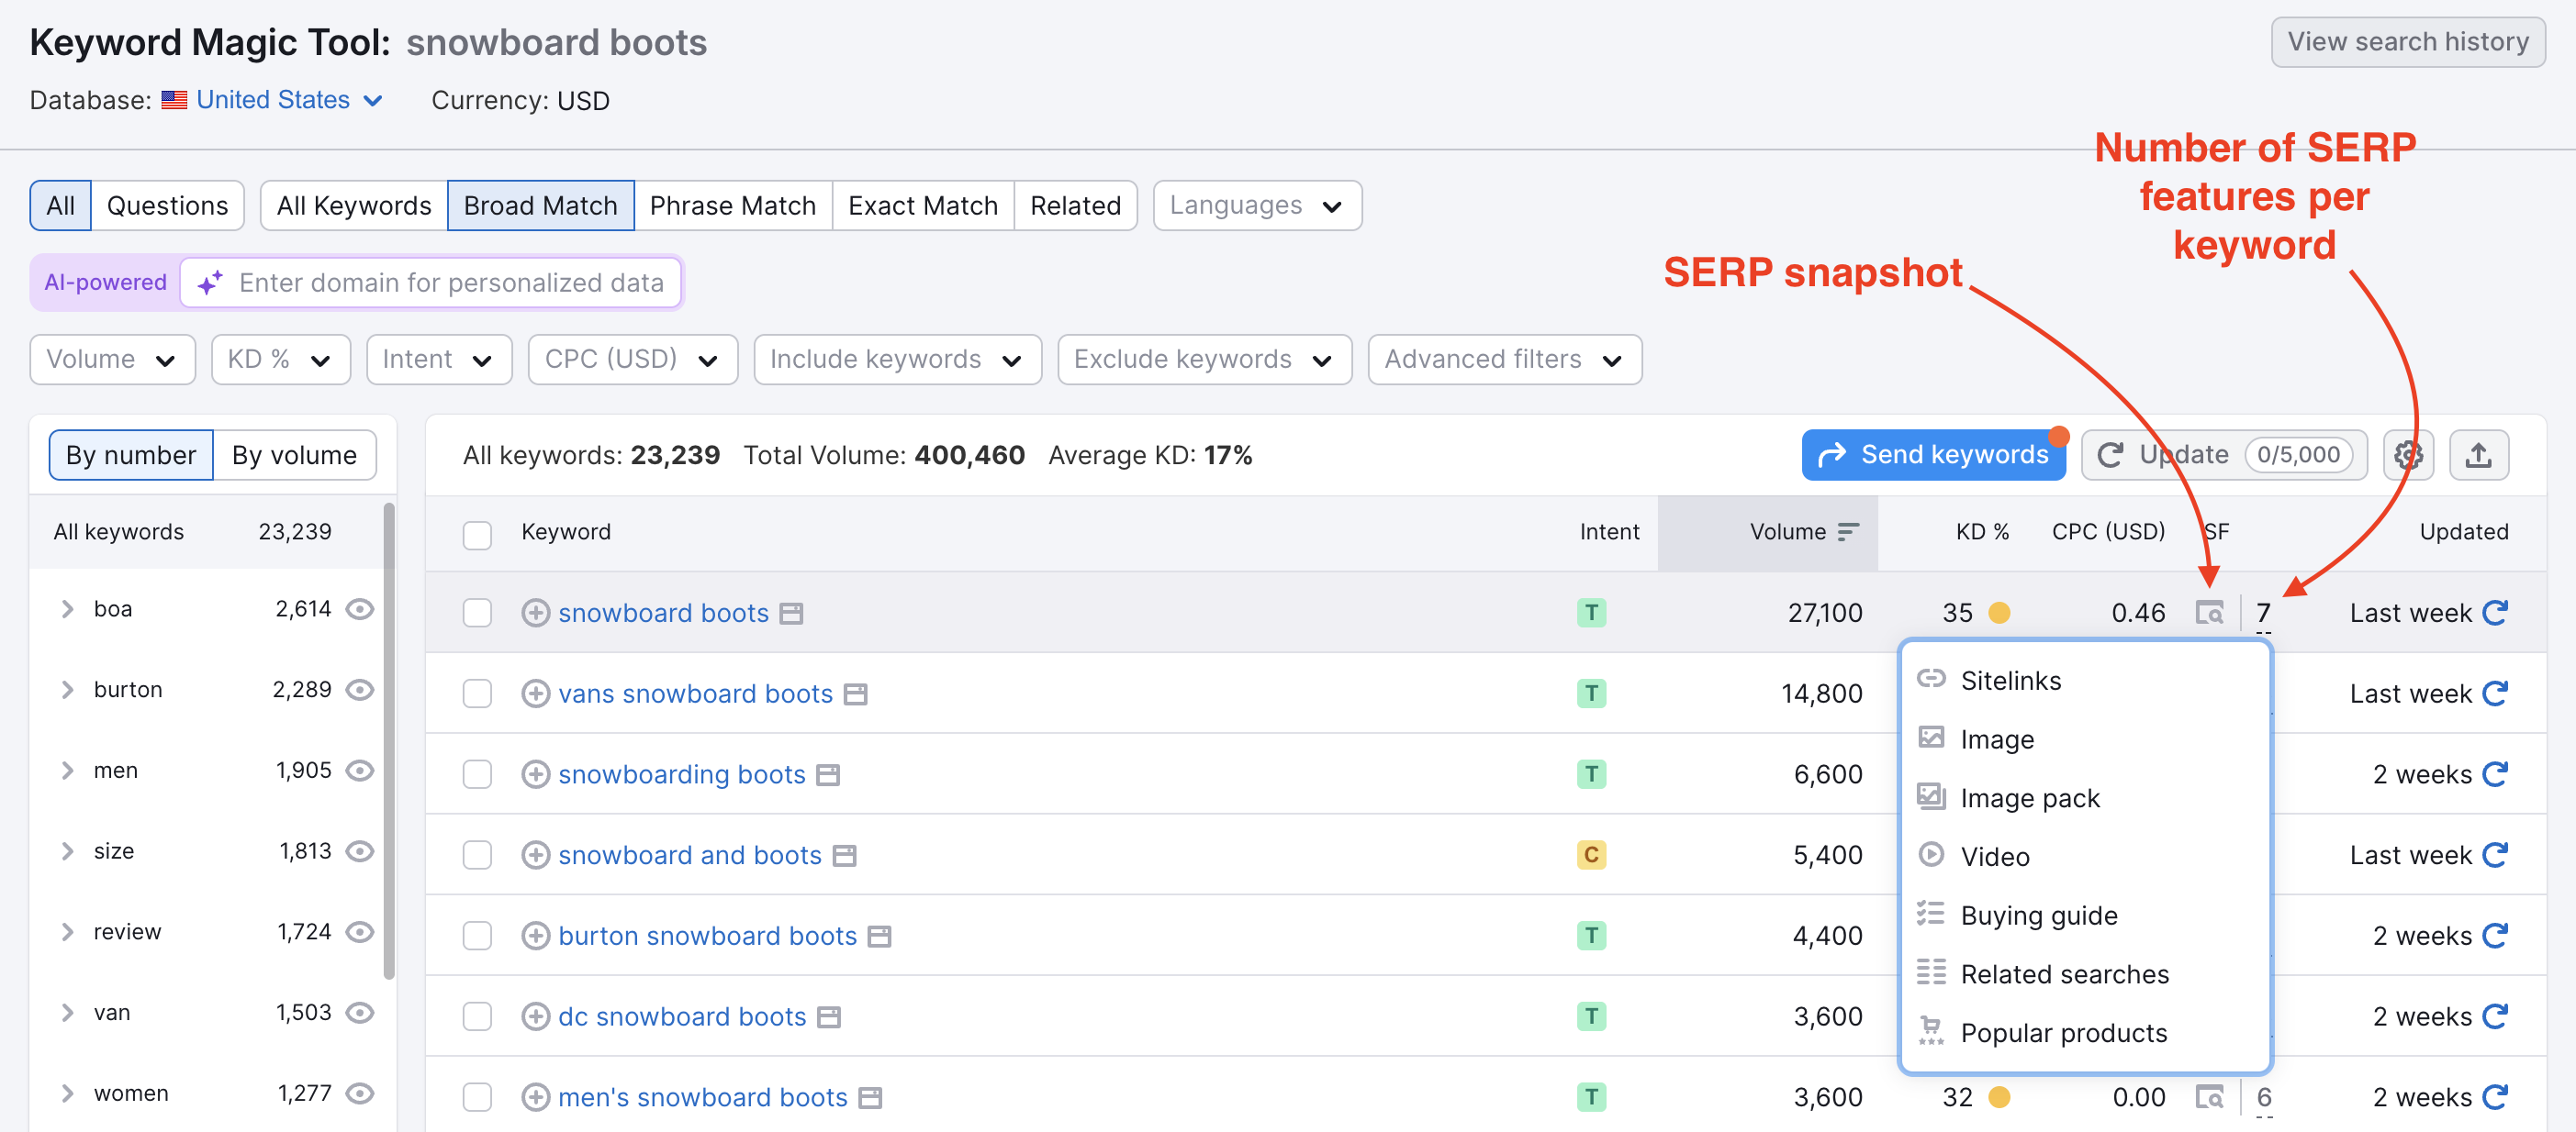Open the Advanced filters dropdown
This screenshot has width=2576, height=1132.
tap(1504, 359)
